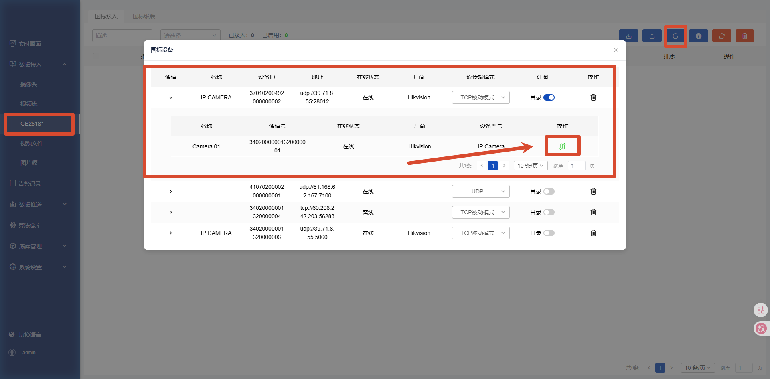Open stream mode dropdown for 37010200492000000002
Image resolution: width=770 pixels, height=379 pixels.
[x=480, y=97]
